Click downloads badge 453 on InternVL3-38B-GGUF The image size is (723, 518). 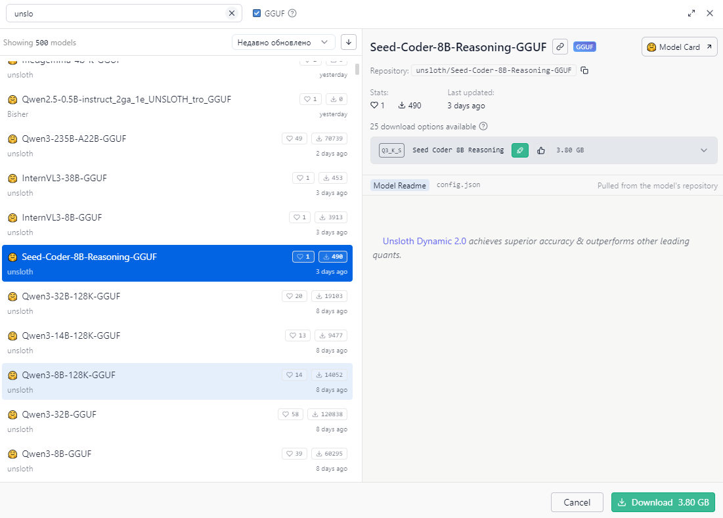click(333, 178)
